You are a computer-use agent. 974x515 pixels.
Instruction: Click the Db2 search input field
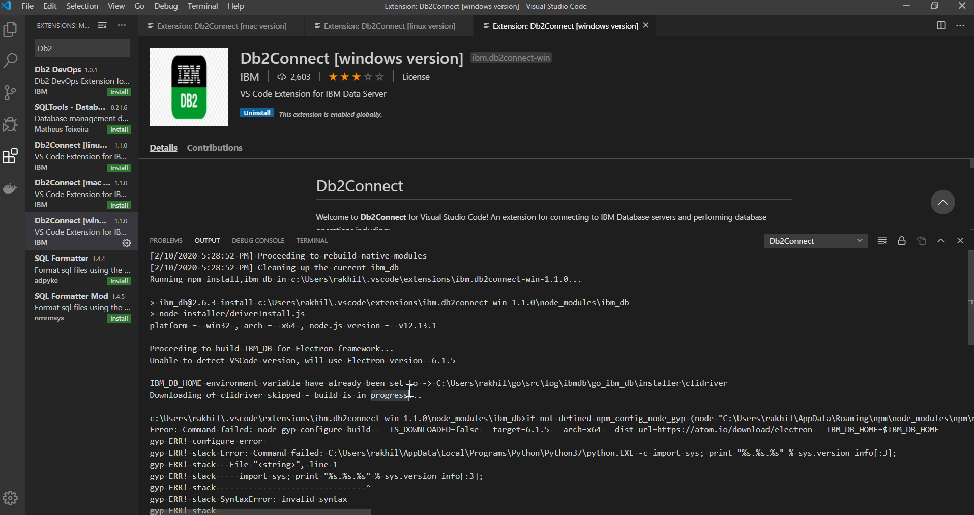click(81, 48)
